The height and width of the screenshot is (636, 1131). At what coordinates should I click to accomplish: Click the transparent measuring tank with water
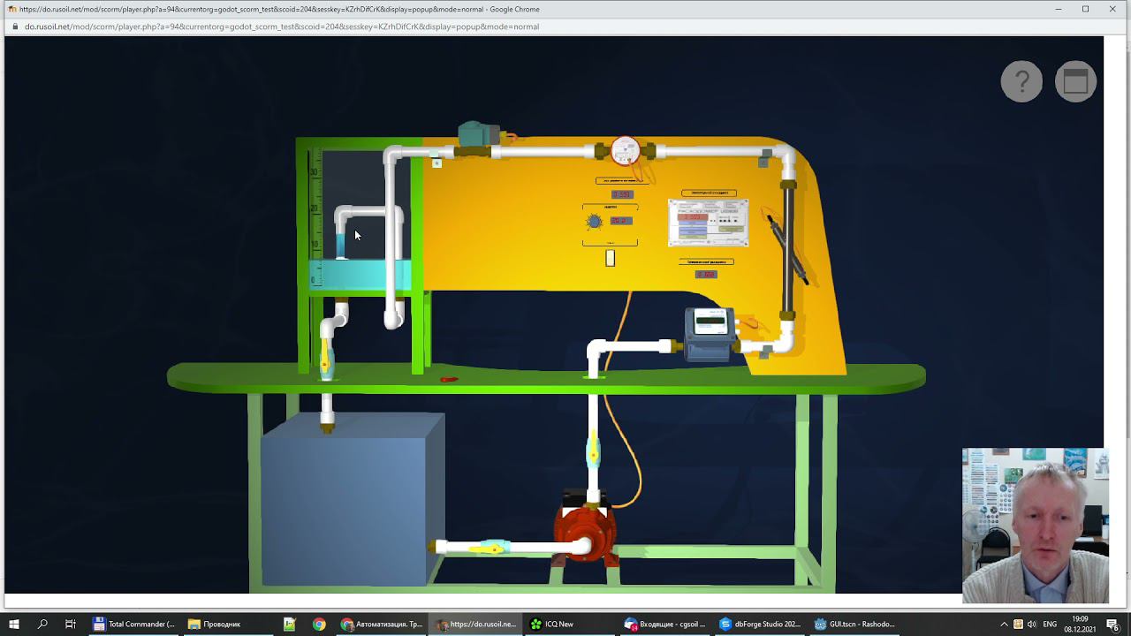pos(360,218)
